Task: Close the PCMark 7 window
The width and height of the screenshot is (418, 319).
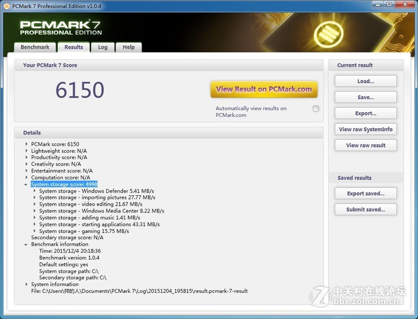Action: click(405, 4)
